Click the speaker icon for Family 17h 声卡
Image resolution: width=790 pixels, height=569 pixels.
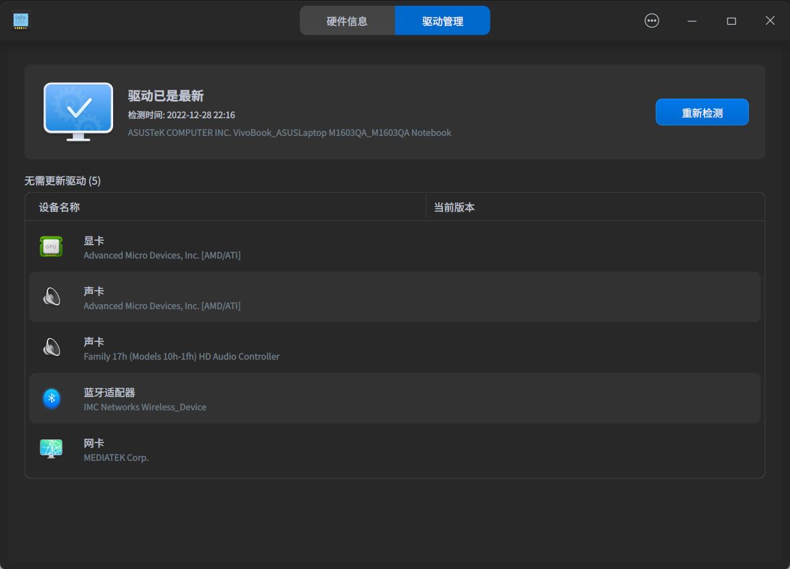pos(51,348)
